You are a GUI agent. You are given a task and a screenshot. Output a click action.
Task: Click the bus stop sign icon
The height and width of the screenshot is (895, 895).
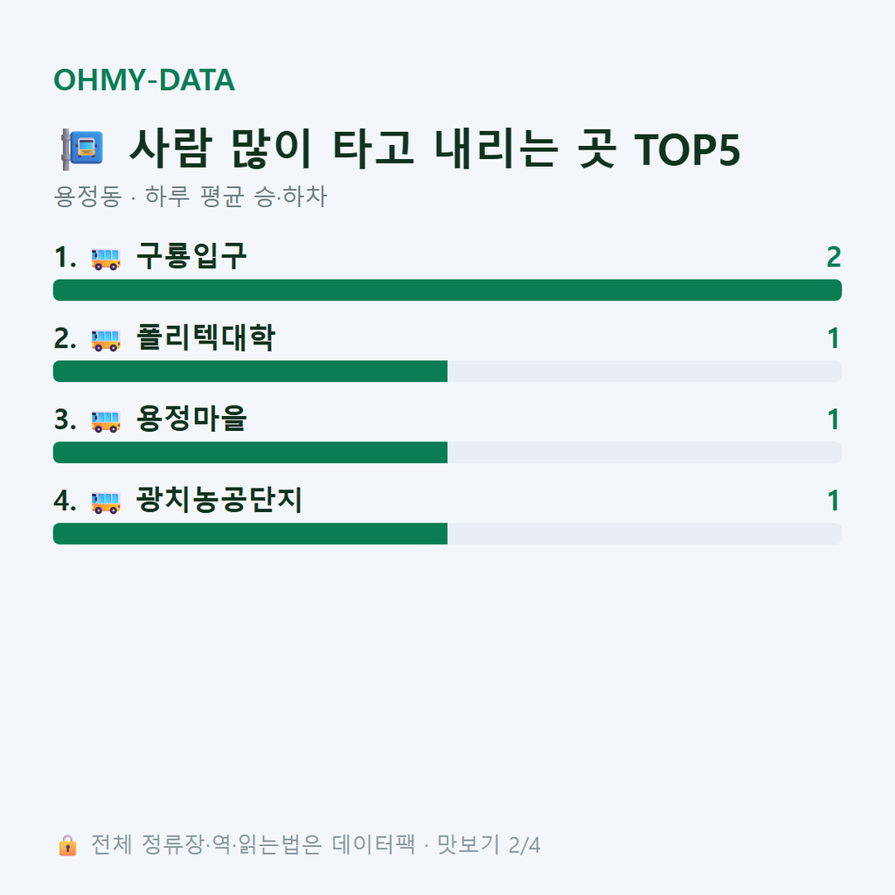[x=82, y=149]
